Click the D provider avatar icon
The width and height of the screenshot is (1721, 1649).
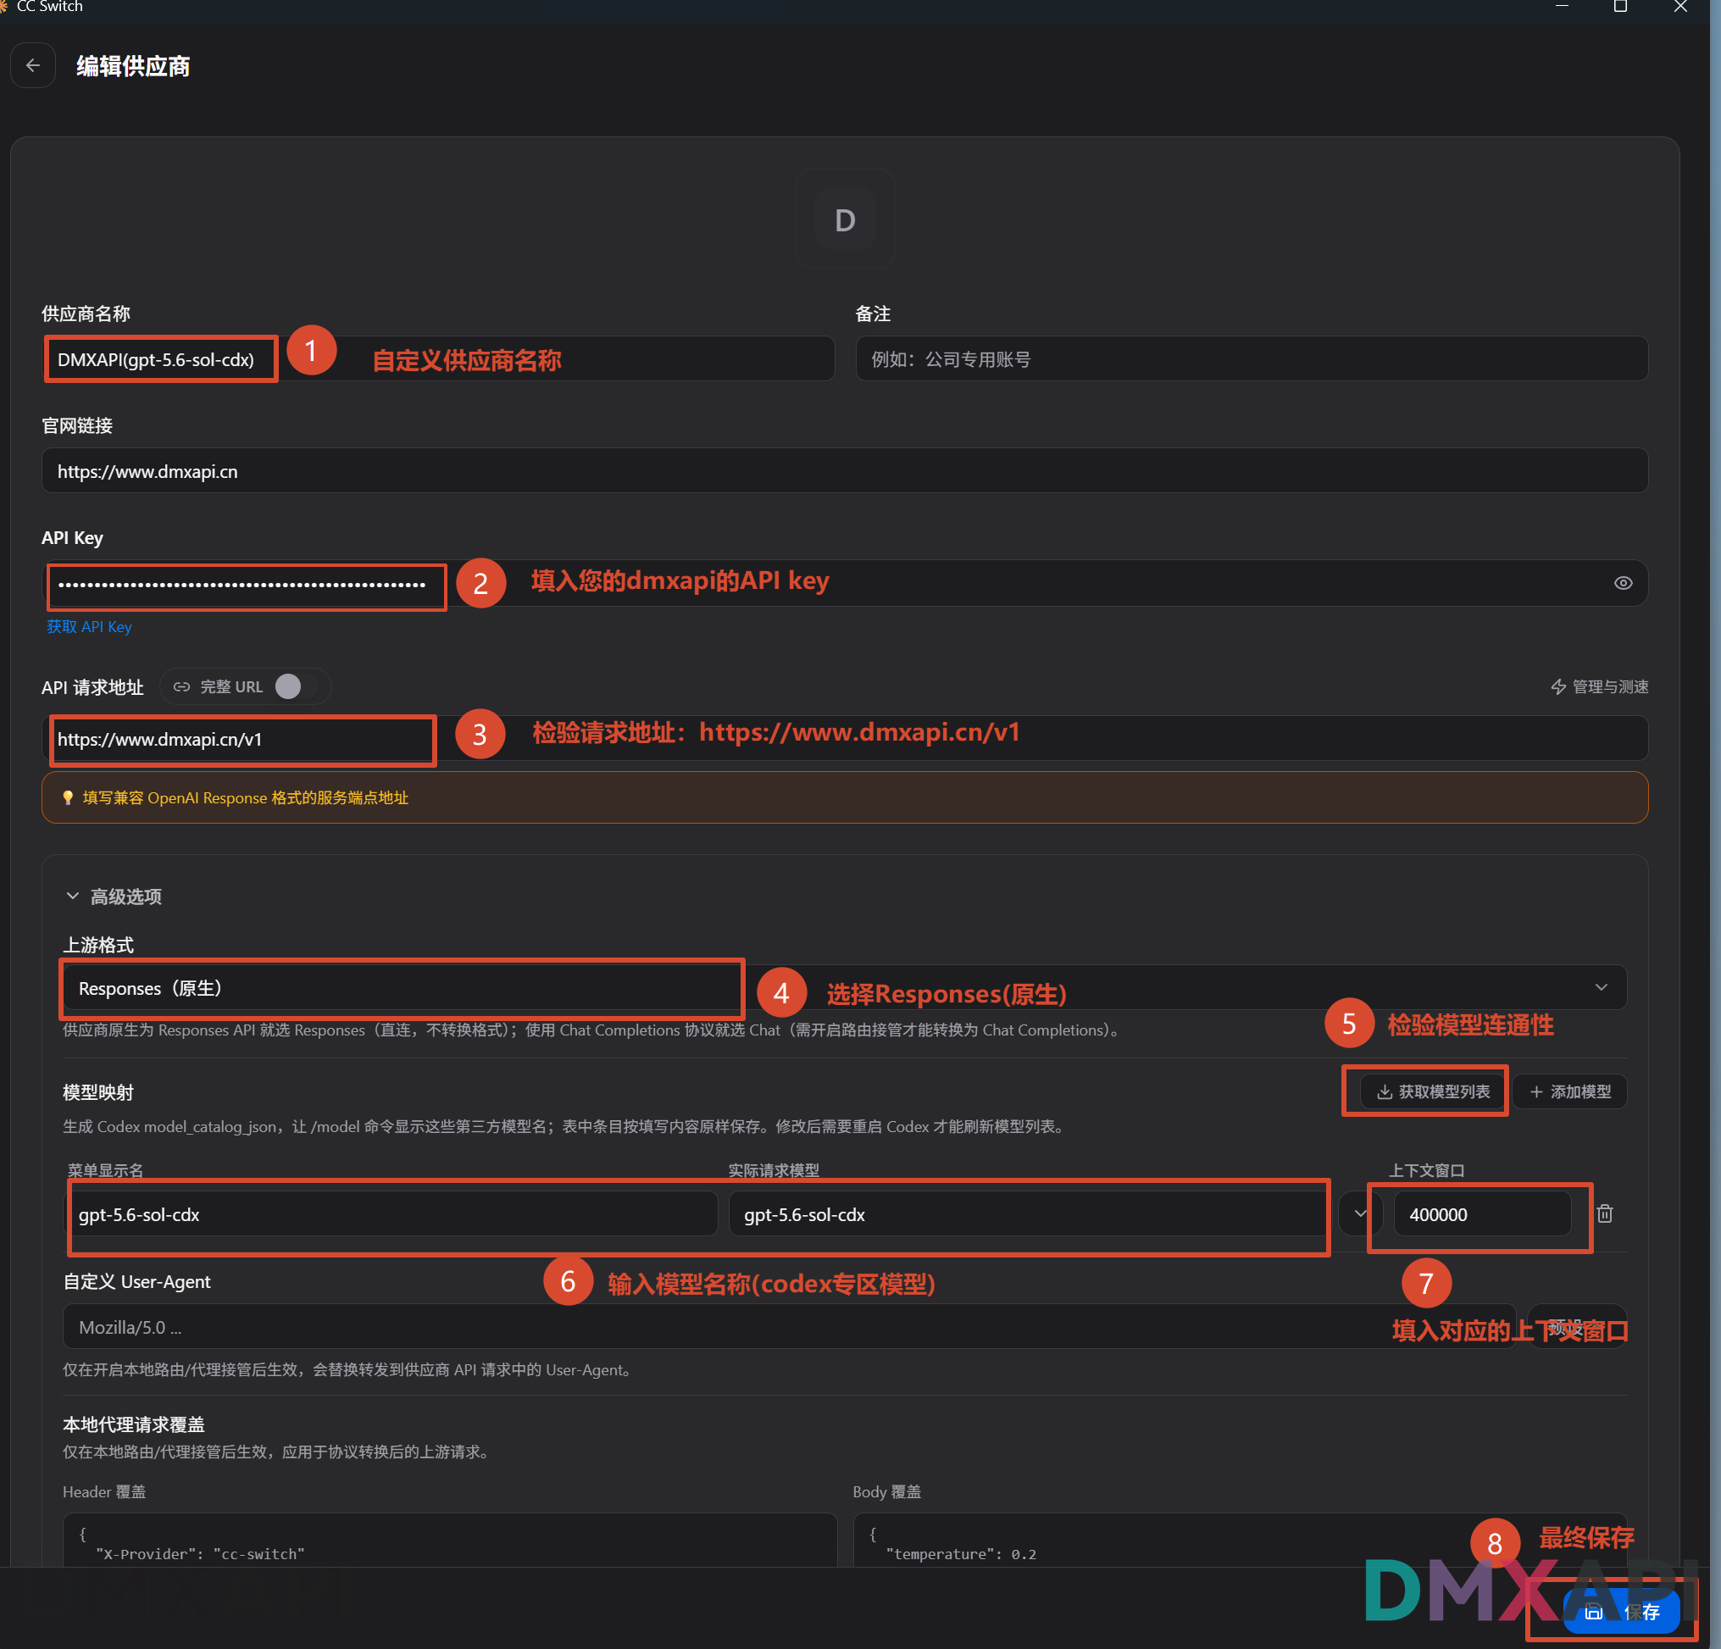tap(845, 219)
